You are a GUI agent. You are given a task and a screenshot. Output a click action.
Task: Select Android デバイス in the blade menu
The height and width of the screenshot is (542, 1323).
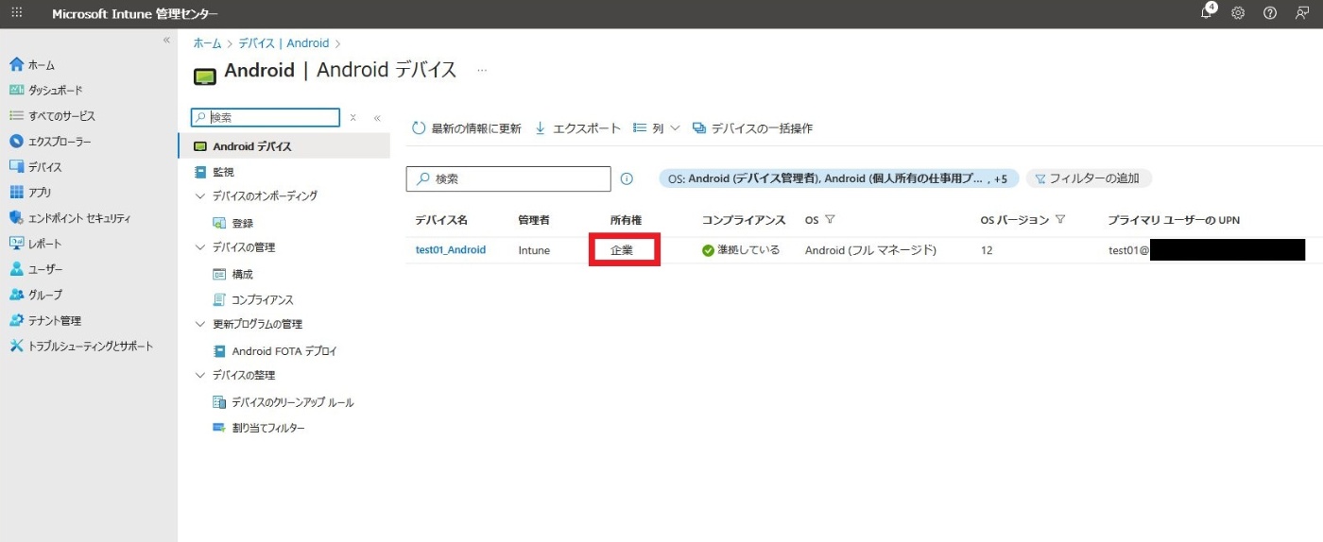click(x=283, y=146)
